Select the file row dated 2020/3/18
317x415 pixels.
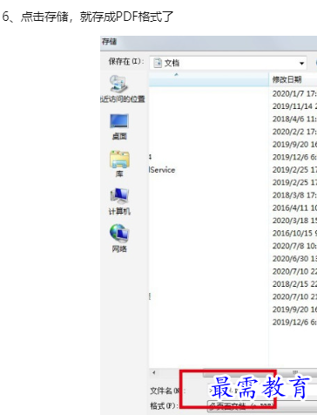233,221
